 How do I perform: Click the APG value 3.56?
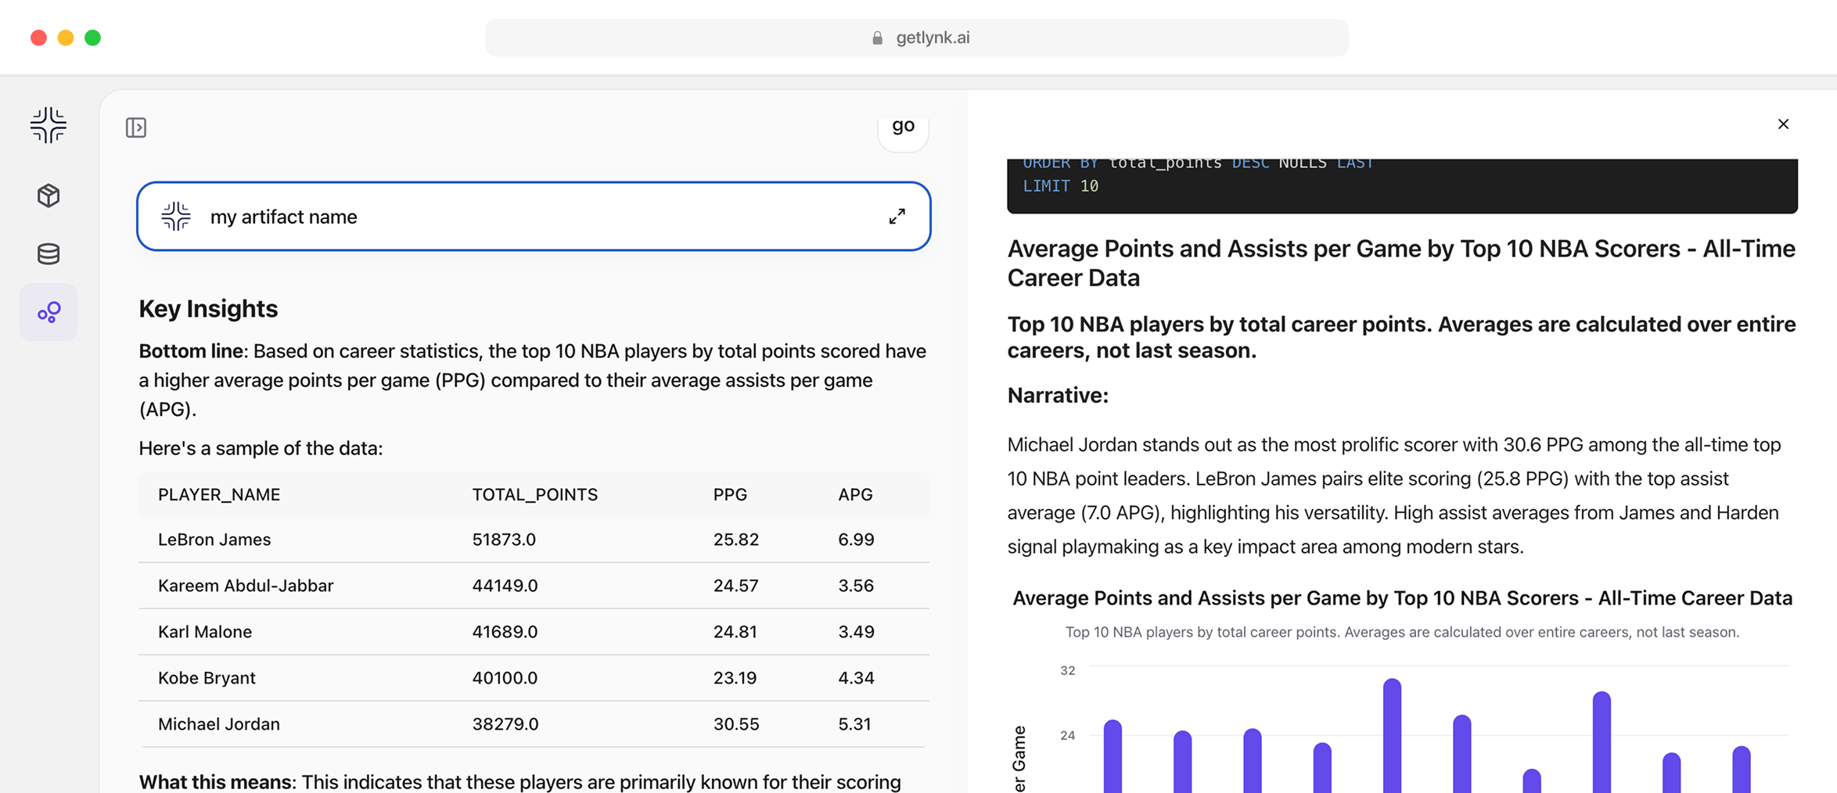856,586
